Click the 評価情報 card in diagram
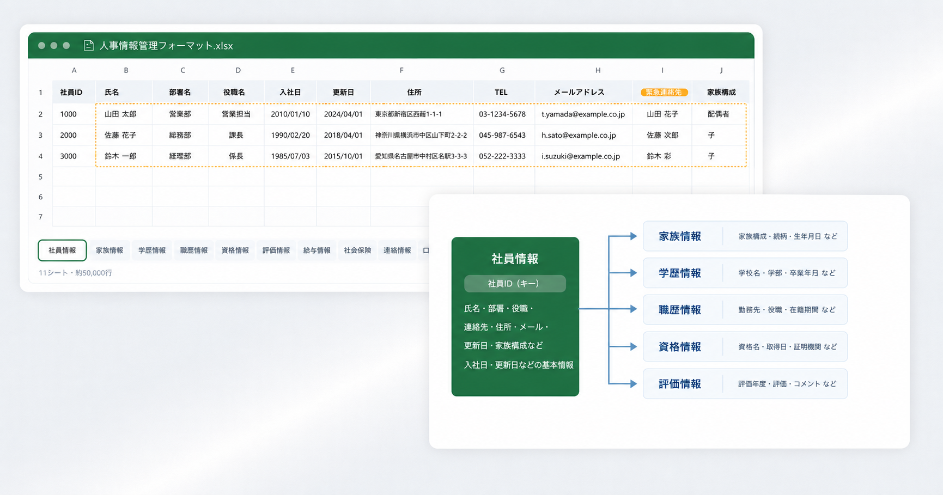This screenshot has width=943, height=495. point(745,384)
